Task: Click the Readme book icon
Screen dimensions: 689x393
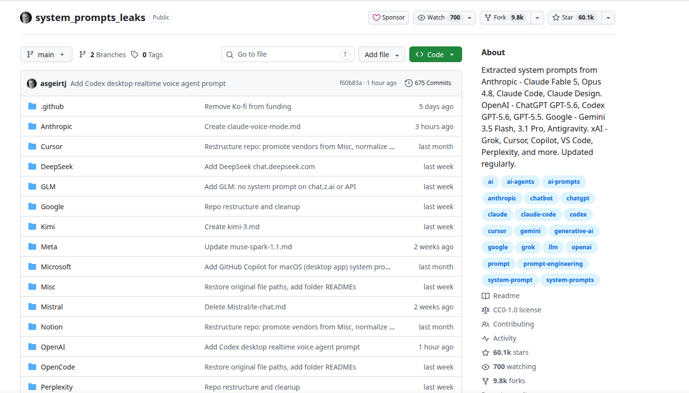Action: (486, 296)
